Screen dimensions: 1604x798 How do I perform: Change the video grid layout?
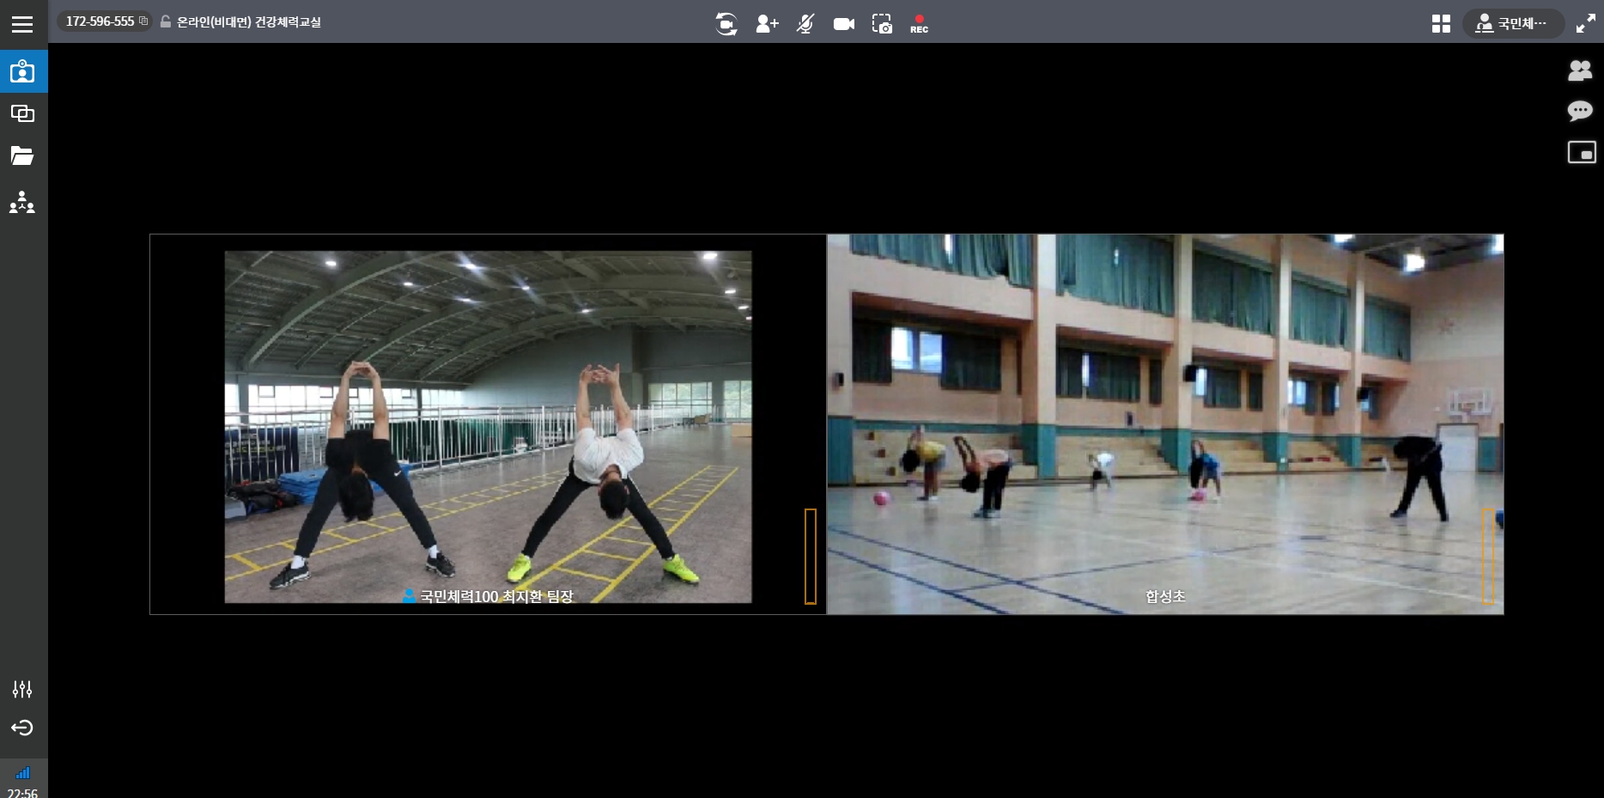(1441, 24)
